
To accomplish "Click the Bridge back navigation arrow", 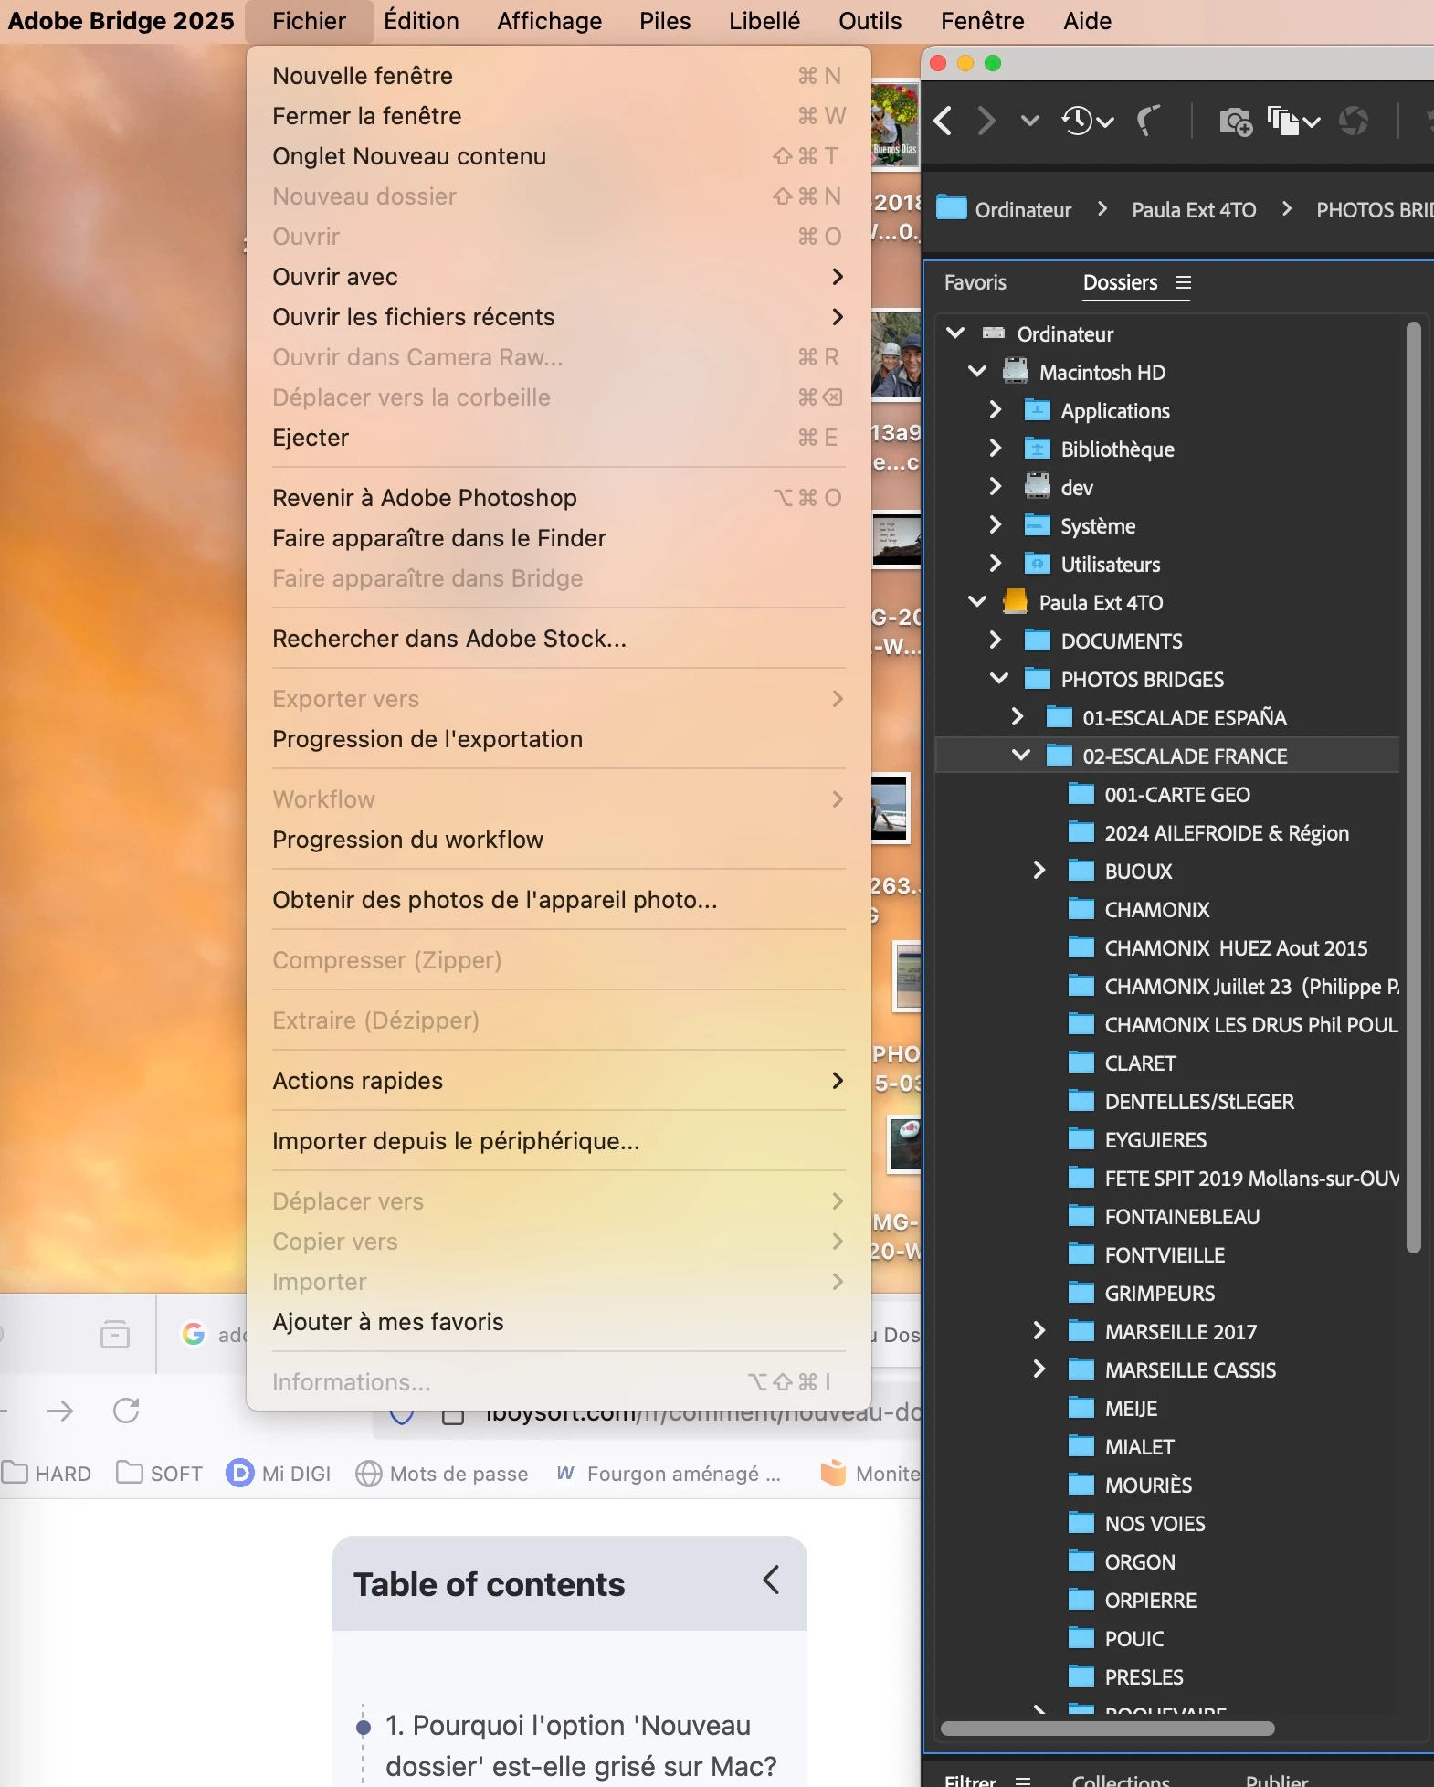I will (944, 121).
